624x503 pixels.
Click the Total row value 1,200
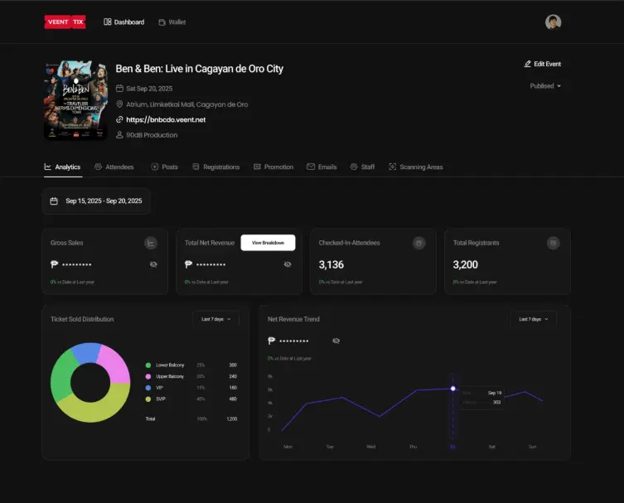[231, 418]
